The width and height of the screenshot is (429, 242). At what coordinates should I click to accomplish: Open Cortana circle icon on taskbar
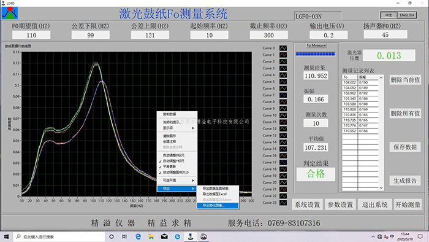[x=112, y=236]
